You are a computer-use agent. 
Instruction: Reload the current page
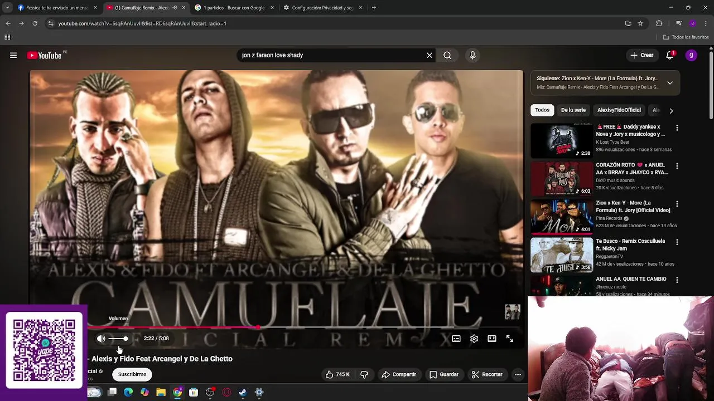tap(35, 23)
